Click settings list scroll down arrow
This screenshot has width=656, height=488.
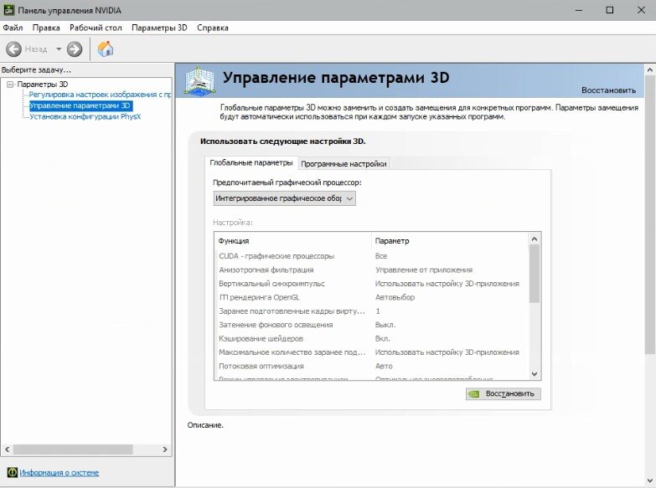535,374
